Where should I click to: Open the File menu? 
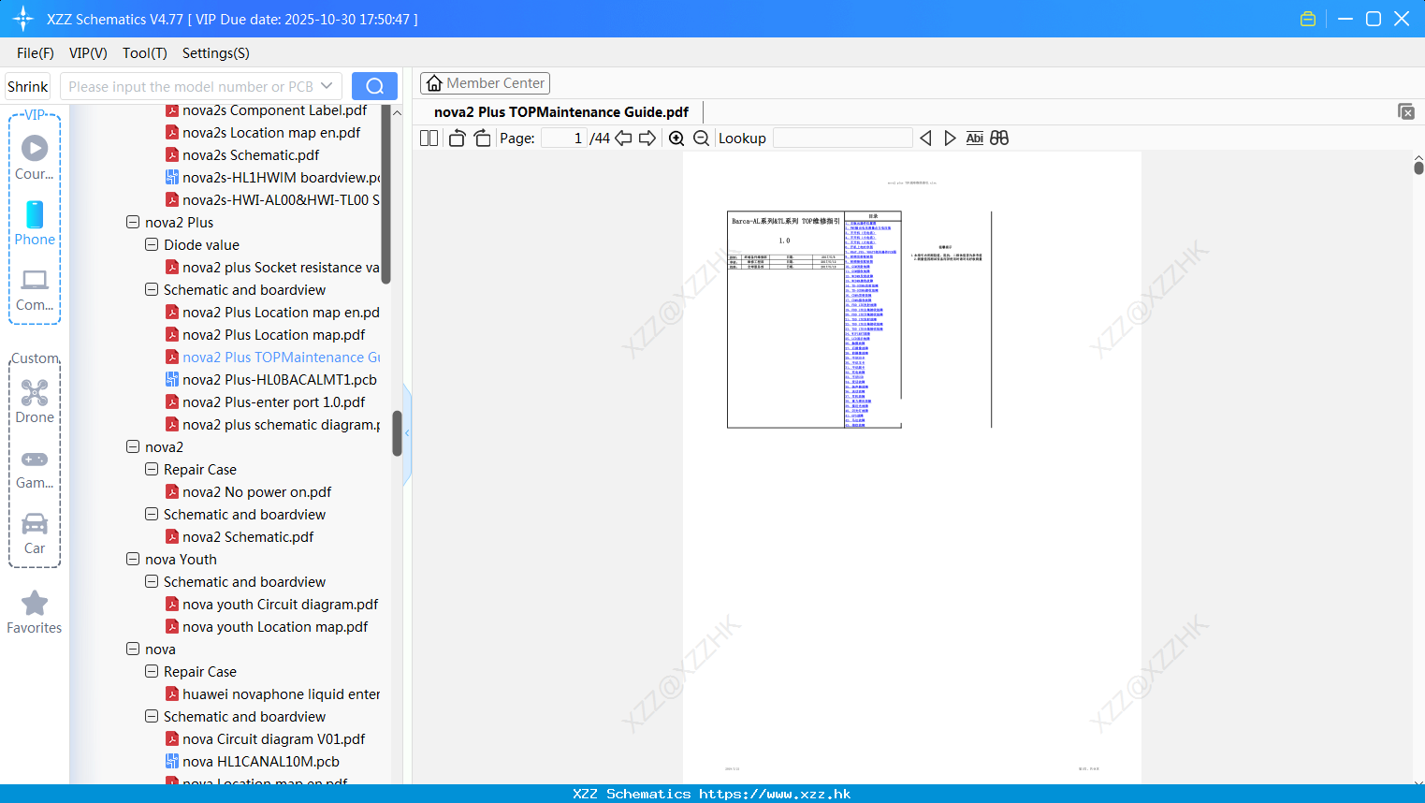[36, 53]
